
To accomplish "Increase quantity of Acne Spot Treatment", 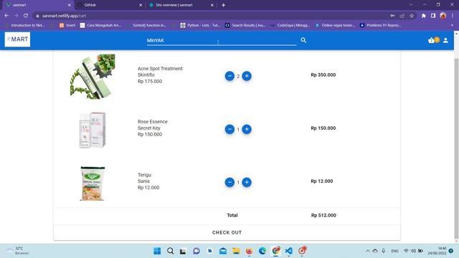I will point(247,76).
